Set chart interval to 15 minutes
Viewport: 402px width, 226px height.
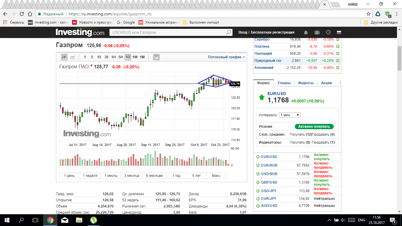click(99, 57)
